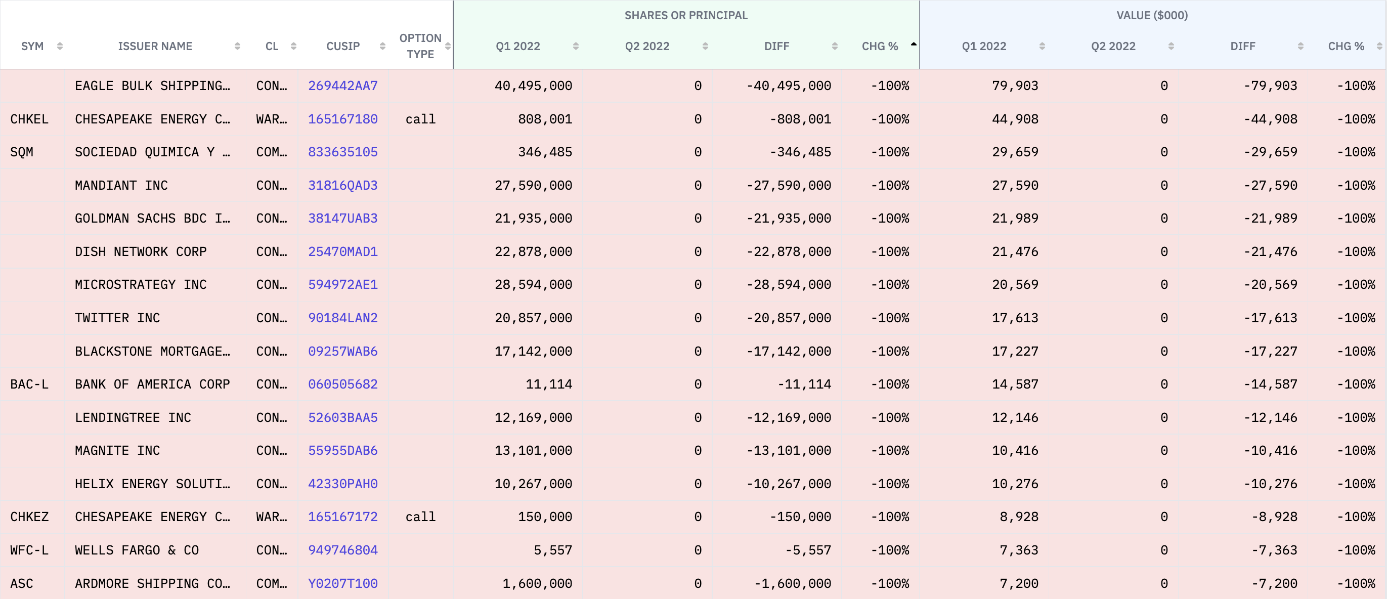Screen dimensions: 1387x599
Task: Toggle shares CHG % ascending sort arrow
Action: (x=913, y=45)
